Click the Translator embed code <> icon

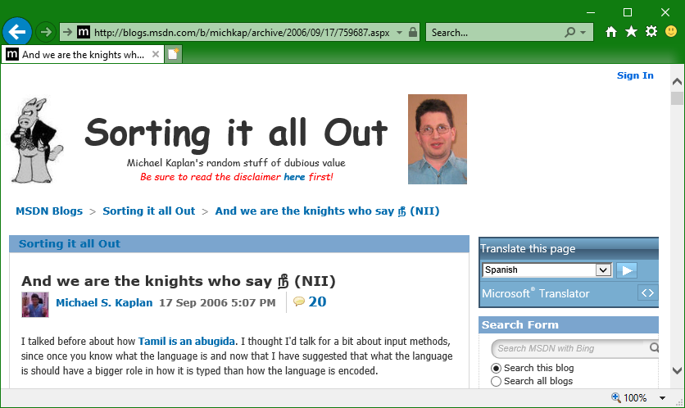647,292
